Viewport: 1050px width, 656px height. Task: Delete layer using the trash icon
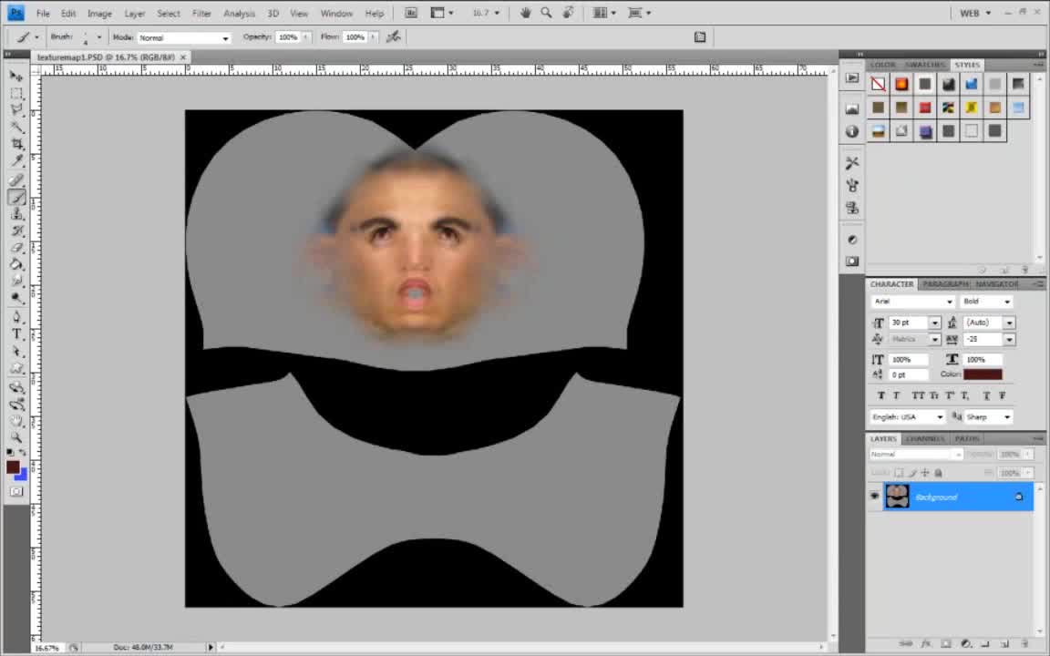tap(1024, 644)
